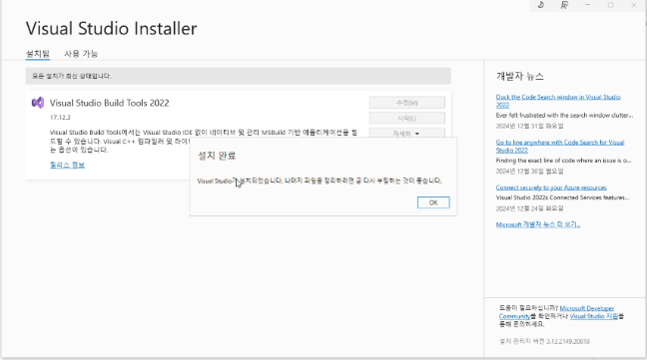Toggle the dark theme moon icon
This screenshot has width=647, height=360.
click(541, 5)
